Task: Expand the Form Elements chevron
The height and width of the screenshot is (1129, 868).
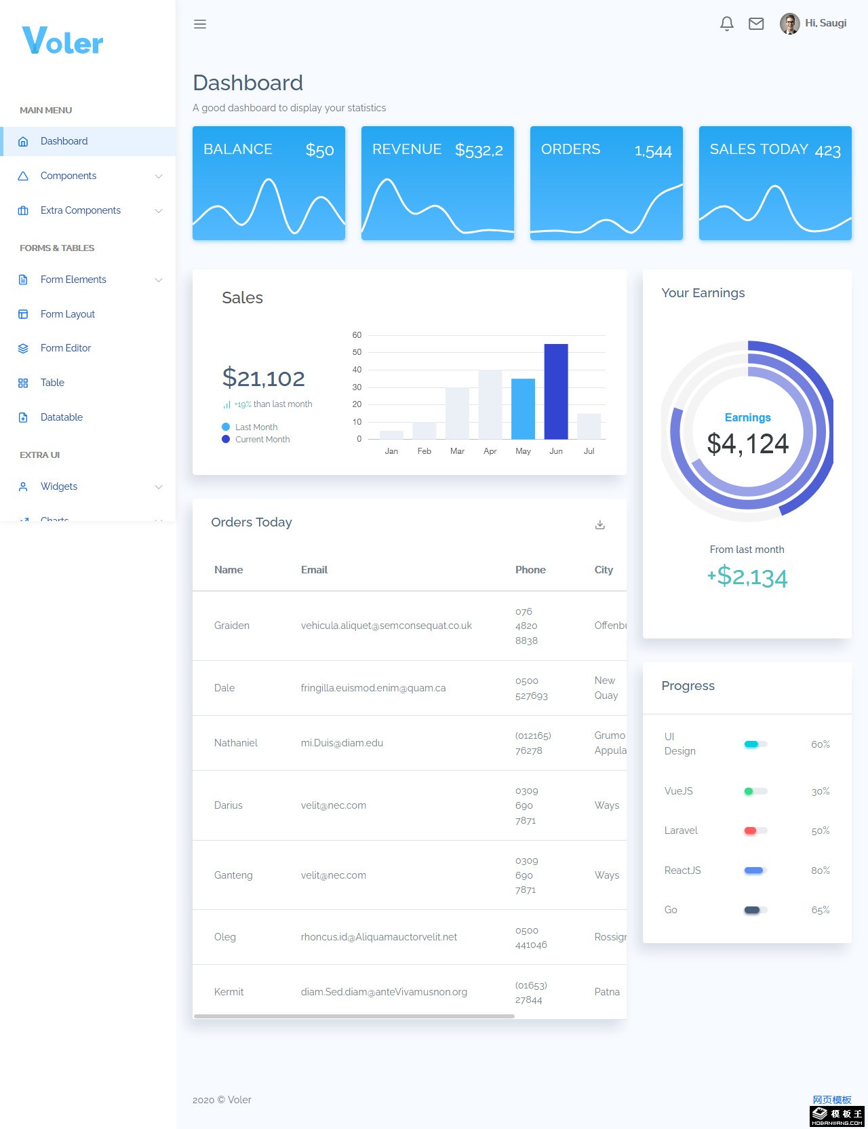Action: (x=159, y=280)
